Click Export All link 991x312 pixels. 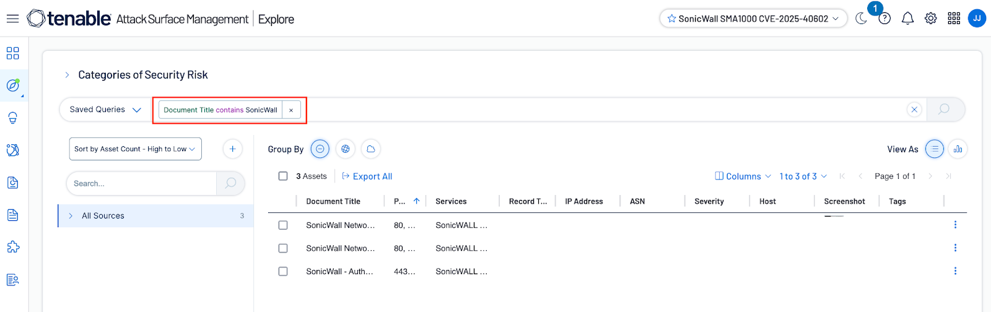(x=367, y=176)
